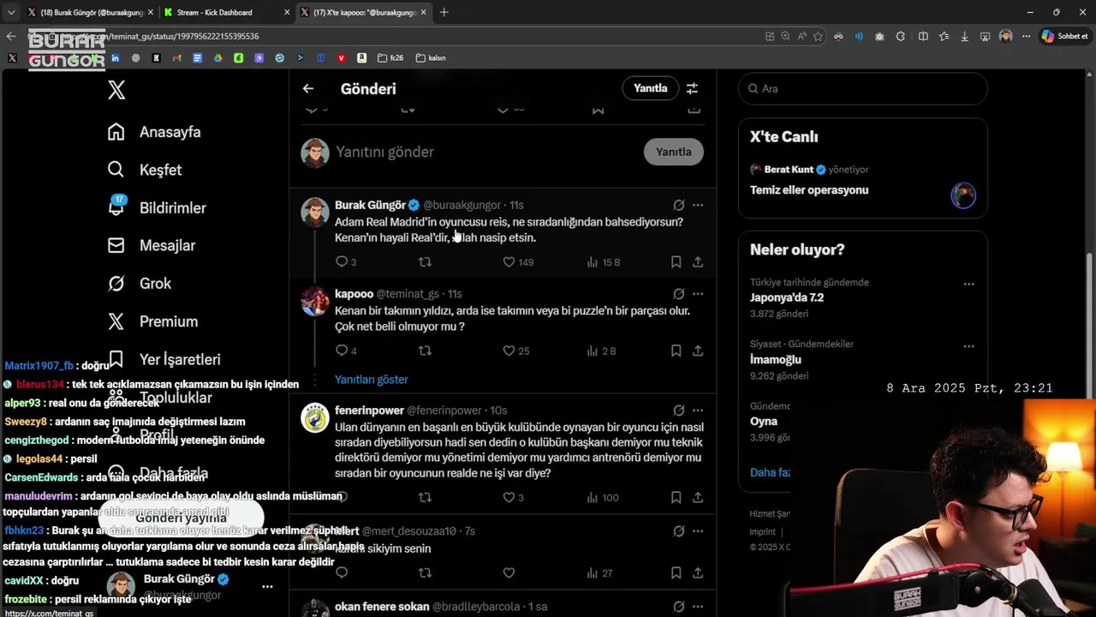
Task: Open more options on kapooo's tweet
Action: pos(698,294)
